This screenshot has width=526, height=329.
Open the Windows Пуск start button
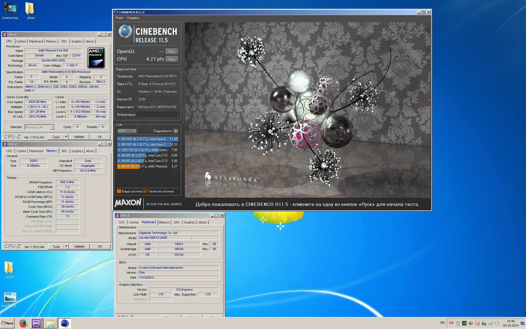[x=7, y=323]
